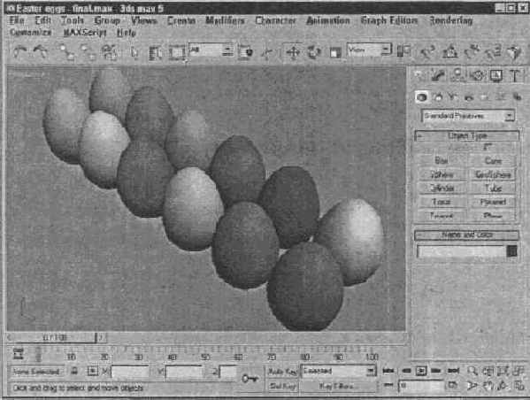Select the Space Warps category icon
530x400 pixels.
click(501, 97)
